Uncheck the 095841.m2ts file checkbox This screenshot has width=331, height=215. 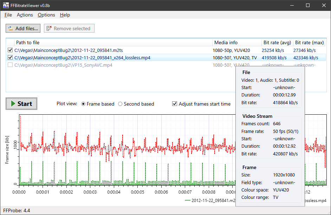tap(10, 50)
